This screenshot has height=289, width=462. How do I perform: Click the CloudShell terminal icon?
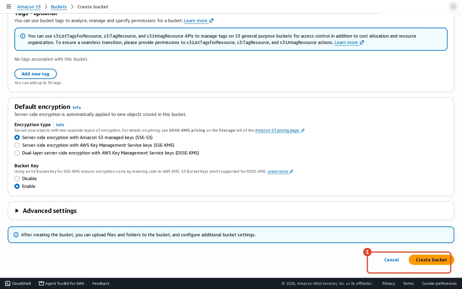pyautogui.click(x=8, y=284)
